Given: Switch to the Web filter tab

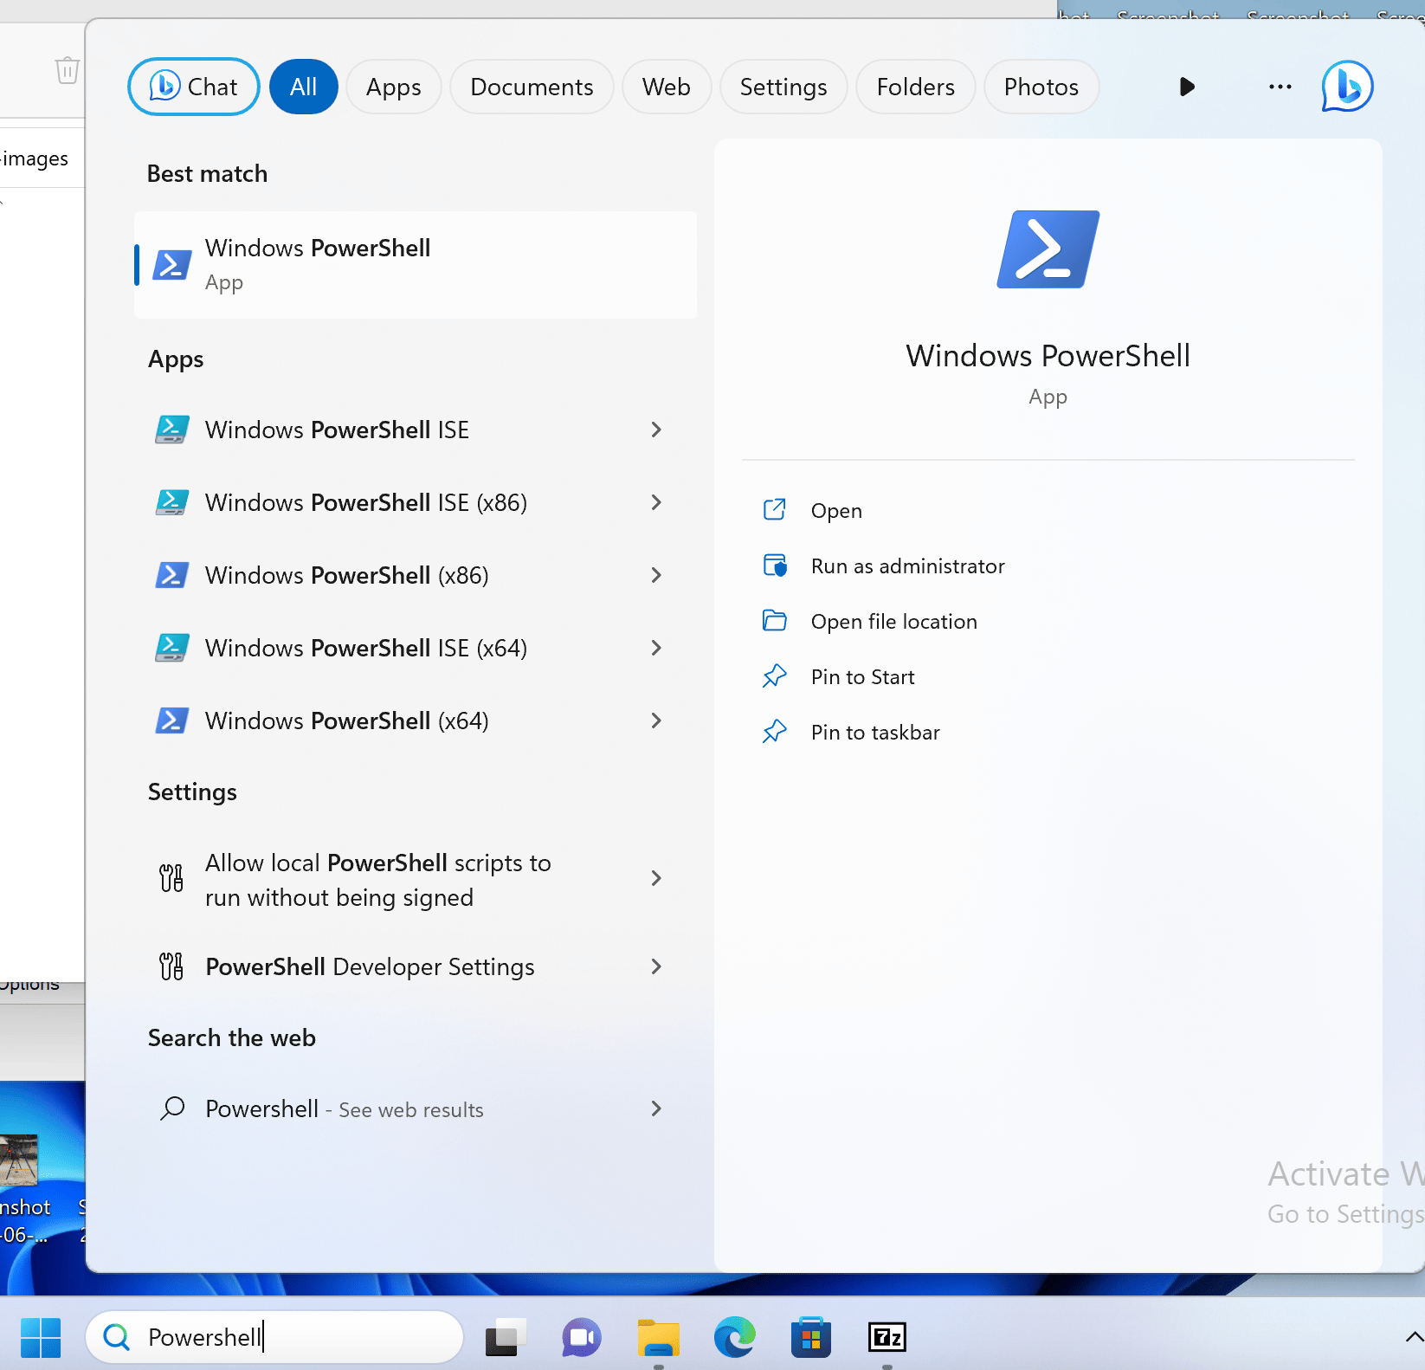Looking at the screenshot, I should click(667, 87).
